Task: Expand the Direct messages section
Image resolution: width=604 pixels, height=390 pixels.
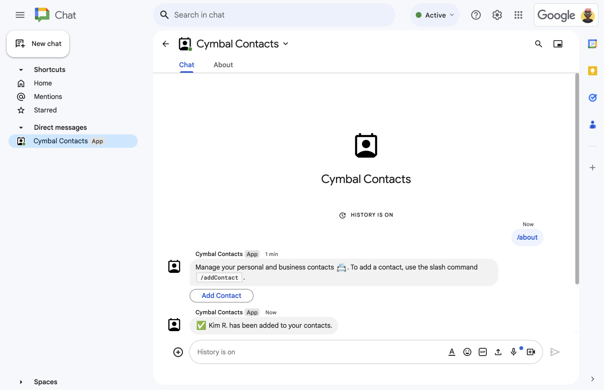Action: click(x=21, y=127)
